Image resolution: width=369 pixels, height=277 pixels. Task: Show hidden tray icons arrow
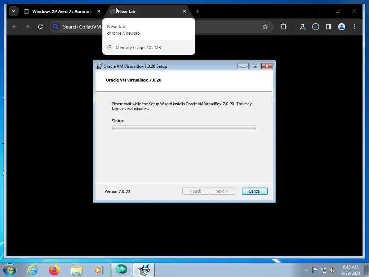pyautogui.click(x=306, y=271)
